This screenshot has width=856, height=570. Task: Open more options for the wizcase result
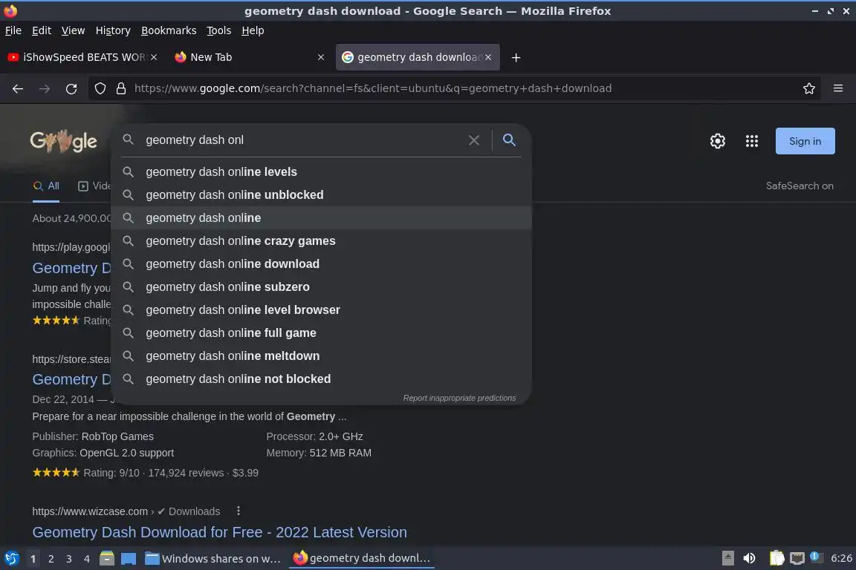click(x=238, y=511)
